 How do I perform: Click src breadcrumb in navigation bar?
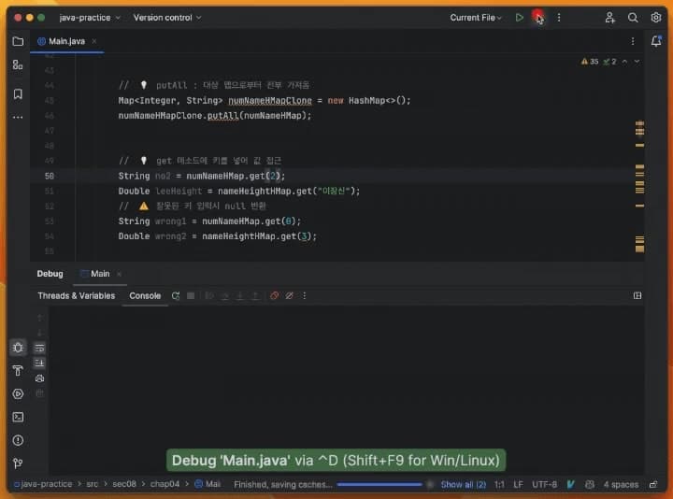pyautogui.click(x=92, y=484)
